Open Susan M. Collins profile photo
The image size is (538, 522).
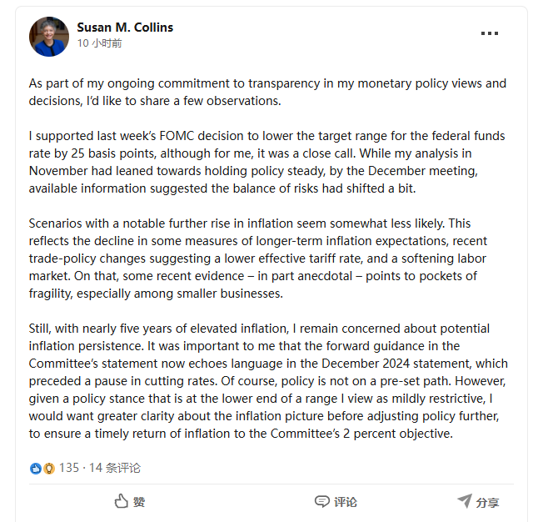tap(49, 36)
